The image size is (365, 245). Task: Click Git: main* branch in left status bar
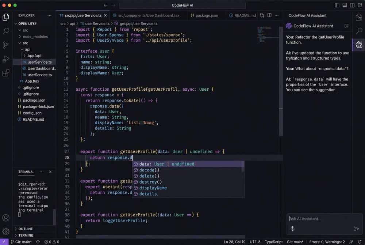21,242
